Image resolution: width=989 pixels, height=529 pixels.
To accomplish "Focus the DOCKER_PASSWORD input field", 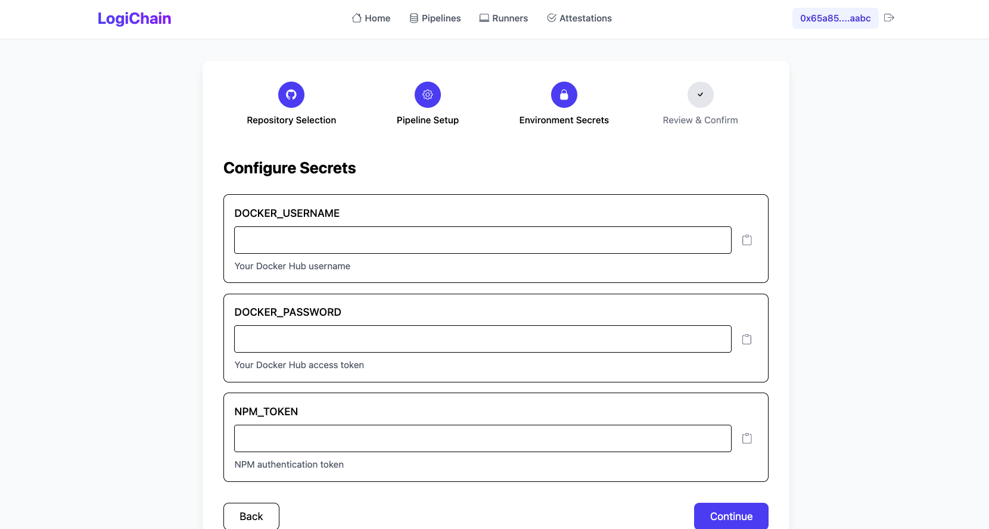I will (x=483, y=339).
